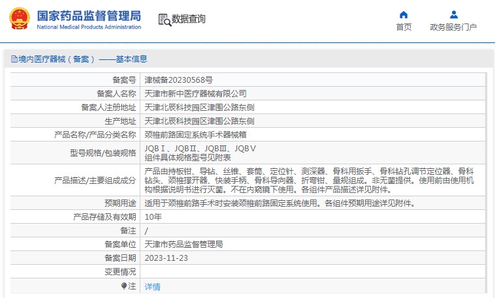Click the 备案日期 label

pyautogui.click(x=120, y=258)
